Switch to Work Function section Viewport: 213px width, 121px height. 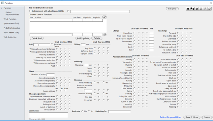10,19
